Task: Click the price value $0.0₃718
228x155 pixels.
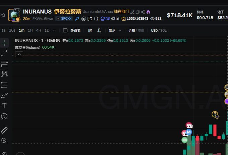Action: coord(205,18)
